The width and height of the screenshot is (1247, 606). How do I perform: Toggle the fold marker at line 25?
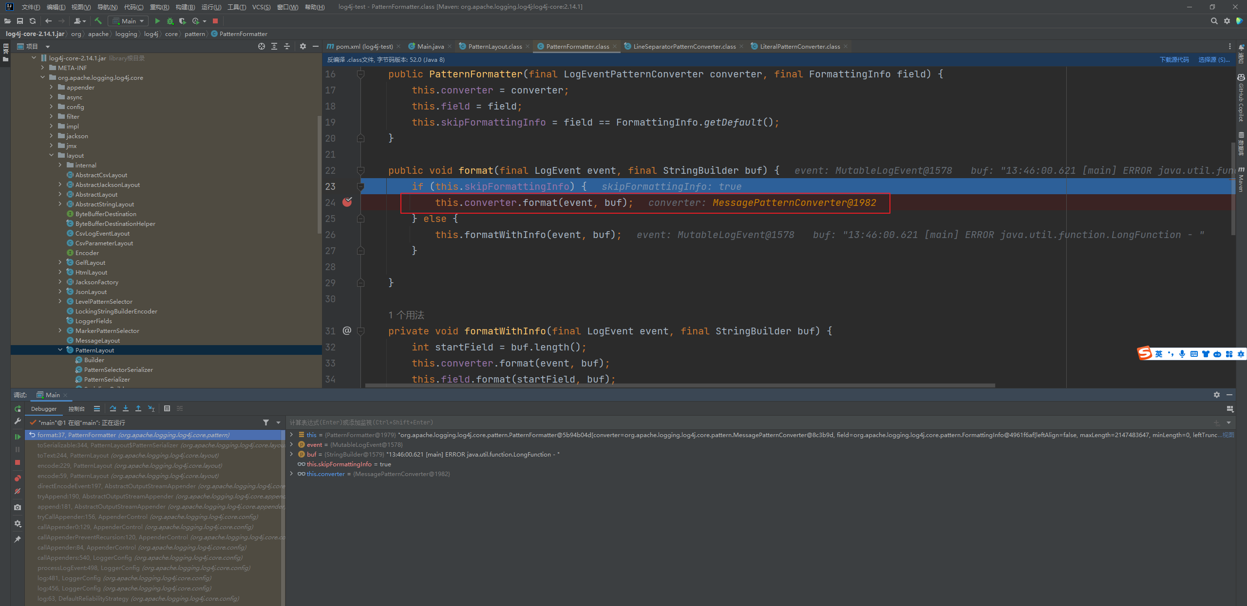coord(361,219)
